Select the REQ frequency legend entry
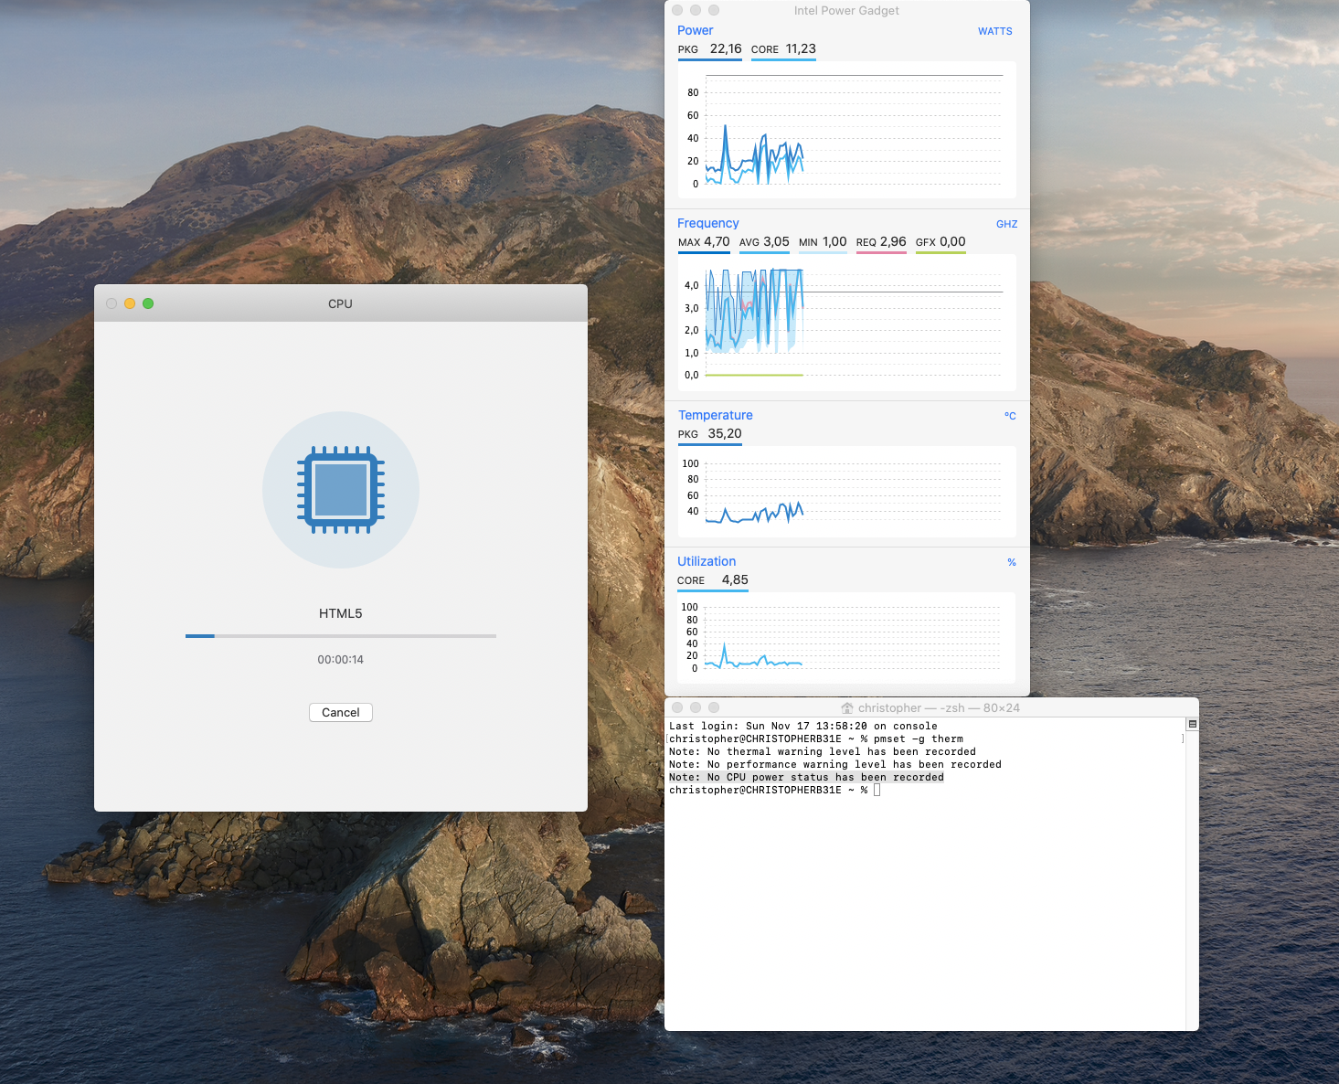The width and height of the screenshot is (1339, 1084). pos(880,242)
